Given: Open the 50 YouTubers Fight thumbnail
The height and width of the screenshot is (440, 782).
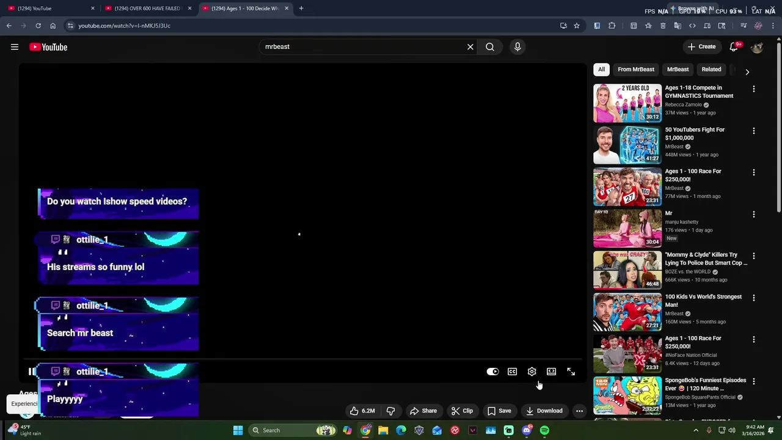Looking at the screenshot, I should pos(627,144).
